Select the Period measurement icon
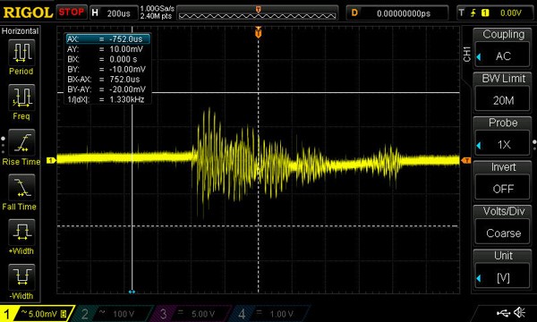The image size is (537, 322). pos(21,53)
